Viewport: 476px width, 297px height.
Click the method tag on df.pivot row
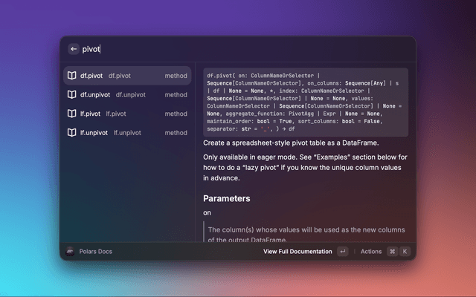click(176, 76)
